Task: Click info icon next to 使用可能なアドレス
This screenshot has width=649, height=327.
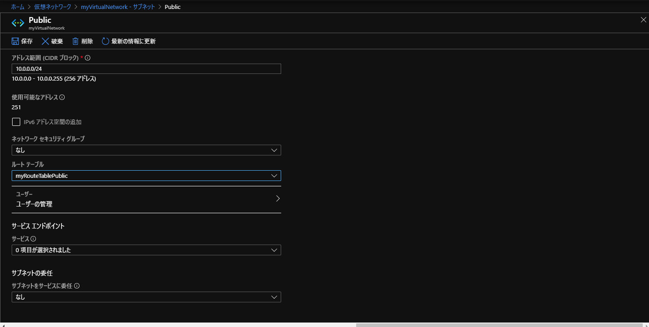Action: (x=62, y=97)
